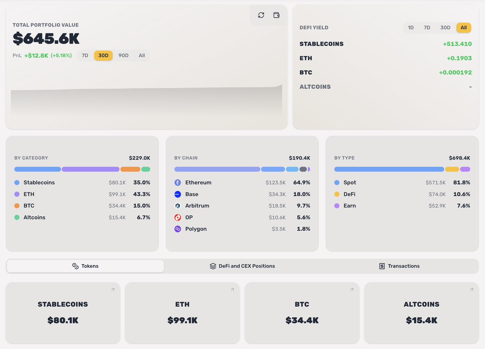Screen dimensions: 485x349
Task: Switch to DeFi and CEX Positions tab
Action: coord(243,266)
